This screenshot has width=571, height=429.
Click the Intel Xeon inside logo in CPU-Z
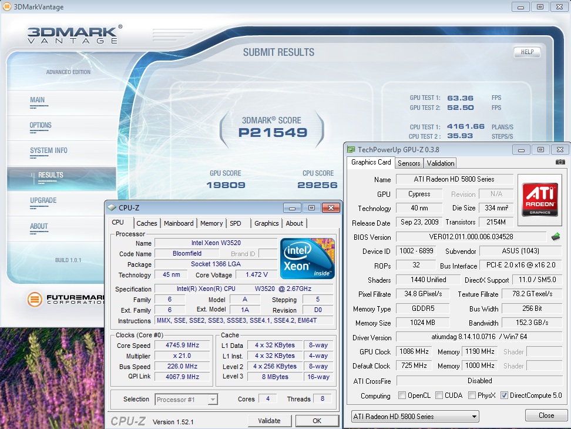tap(307, 258)
